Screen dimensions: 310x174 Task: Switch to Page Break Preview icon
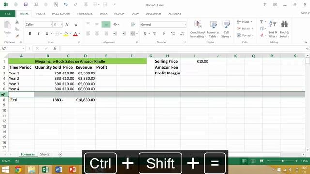(262, 161)
